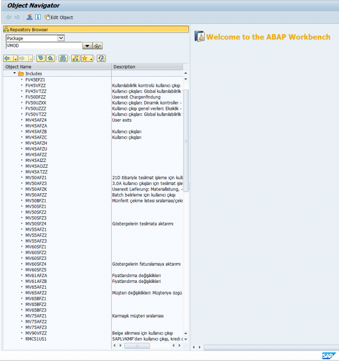Image resolution: width=339 pixels, height=361 pixels.
Task: Select include MV55AFZ2
Action: click(36, 235)
